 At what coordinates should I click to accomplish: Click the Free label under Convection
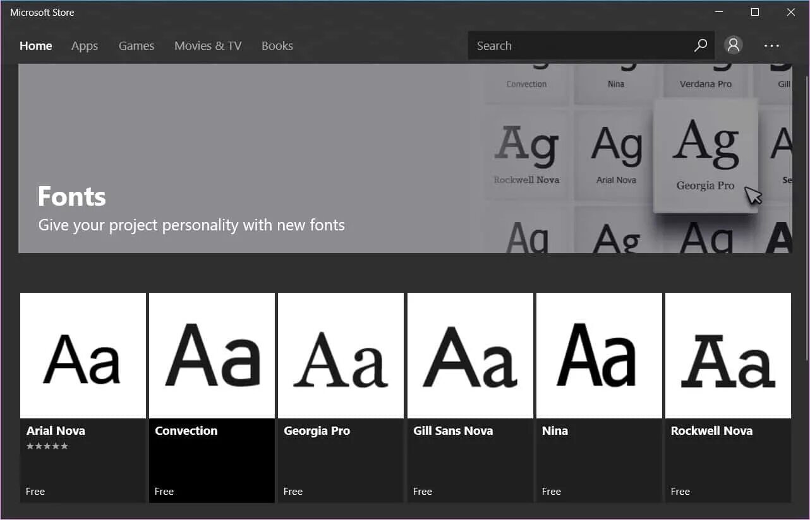click(x=164, y=491)
